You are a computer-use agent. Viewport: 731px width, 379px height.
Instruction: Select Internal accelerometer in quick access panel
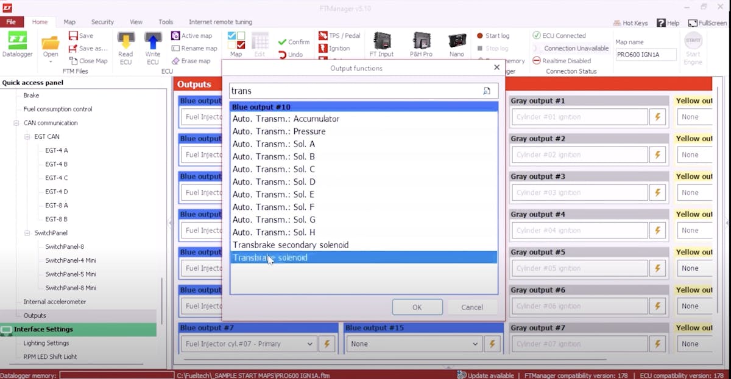(55, 302)
